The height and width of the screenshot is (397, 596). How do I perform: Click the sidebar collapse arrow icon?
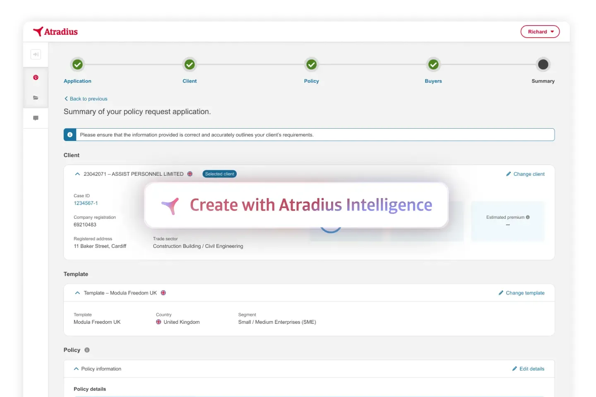coord(36,54)
